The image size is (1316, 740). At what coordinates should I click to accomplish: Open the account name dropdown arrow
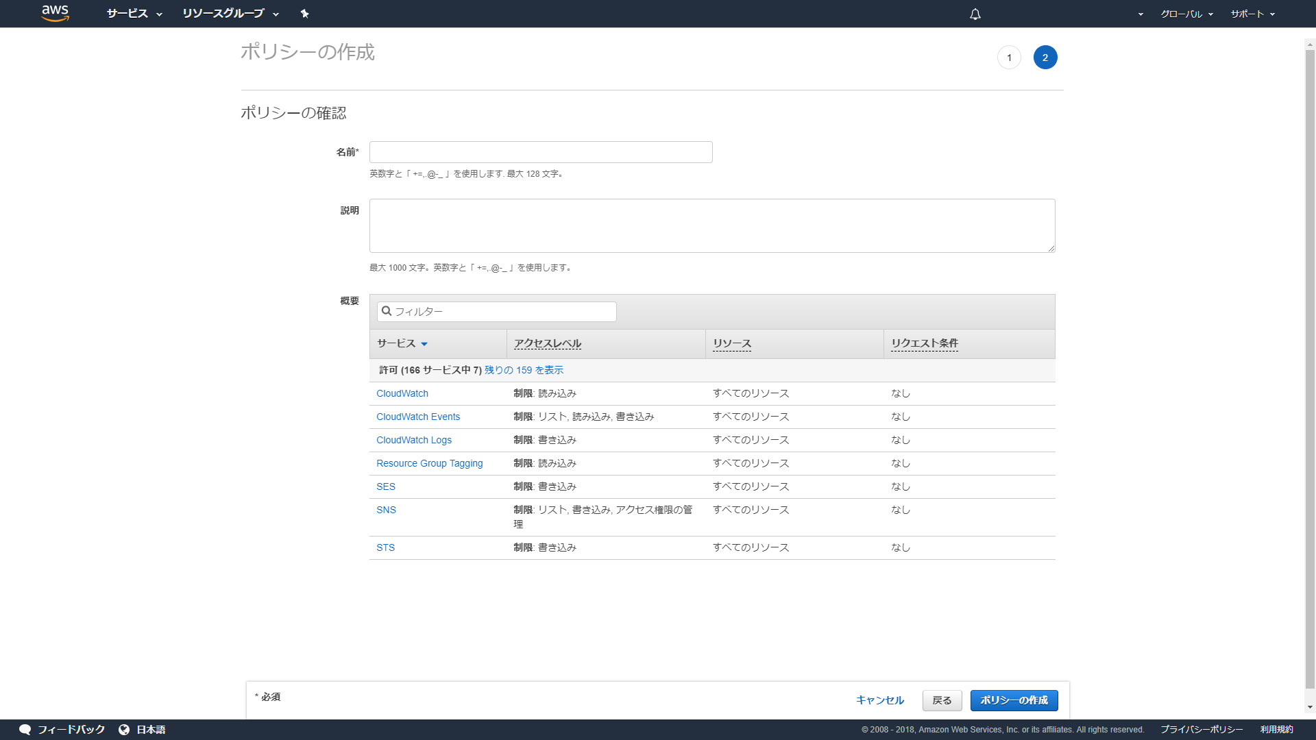[1141, 14]
